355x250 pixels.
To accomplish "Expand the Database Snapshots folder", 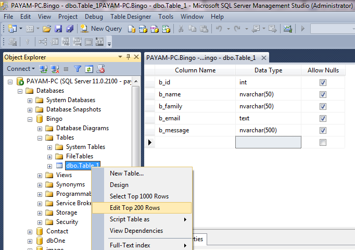I will tap(30, 110).
